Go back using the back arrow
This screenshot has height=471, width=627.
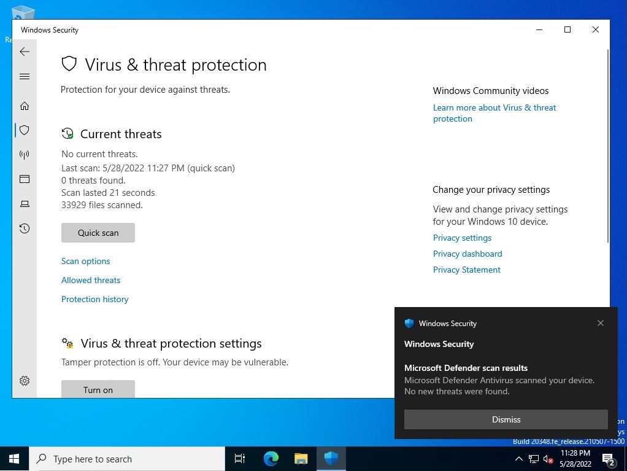(25, 51)
